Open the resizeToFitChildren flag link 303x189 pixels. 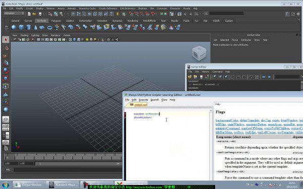[277, 128]
